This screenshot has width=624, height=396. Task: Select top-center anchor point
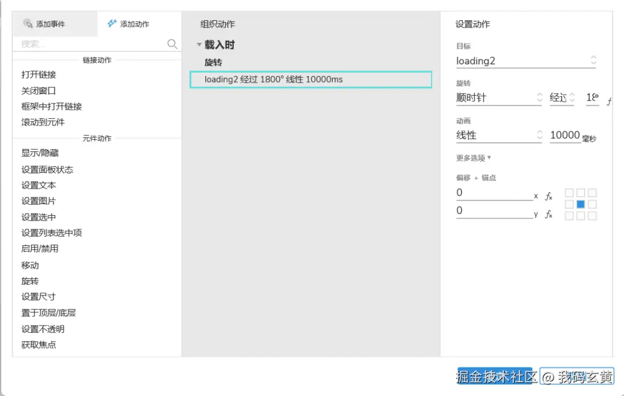[x=581, y=193]
